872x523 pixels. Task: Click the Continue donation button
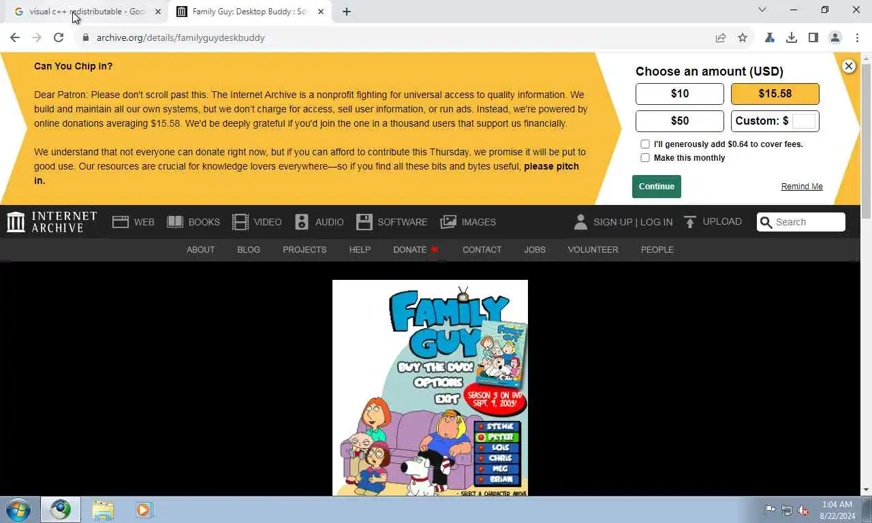(x=657, y=187)
